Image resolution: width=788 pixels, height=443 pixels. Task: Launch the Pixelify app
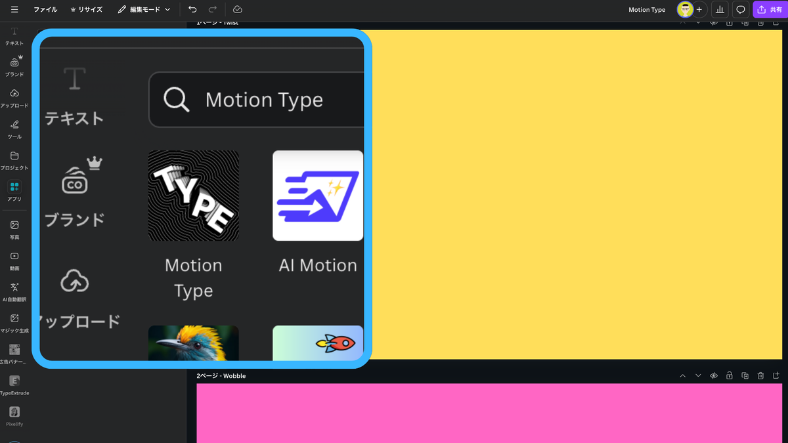pos(14,417)
